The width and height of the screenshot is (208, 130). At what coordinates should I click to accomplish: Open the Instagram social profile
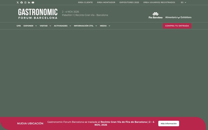coord(25,2)
